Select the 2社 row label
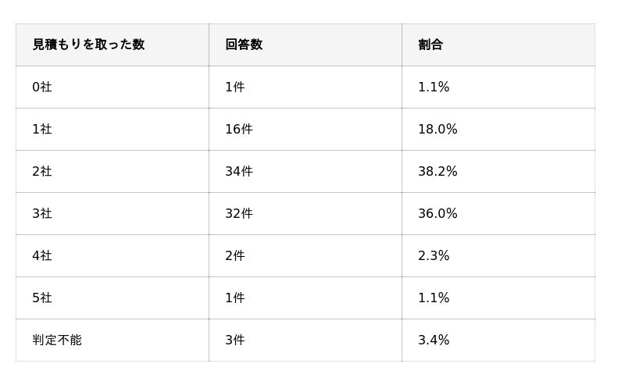This screenshot has height=385, width=625. (42, 171)
